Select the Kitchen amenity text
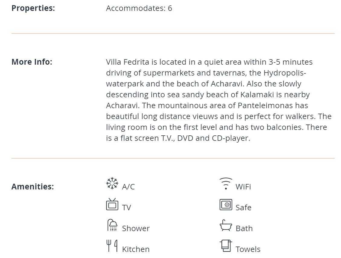 pyautogui.click(x=136, y=249)
